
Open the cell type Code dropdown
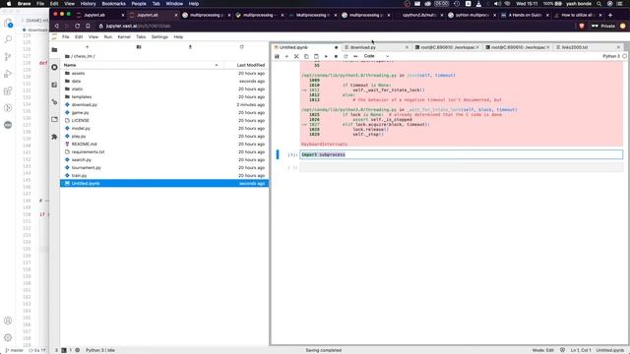pyautogui.click(x=376, y=56)
